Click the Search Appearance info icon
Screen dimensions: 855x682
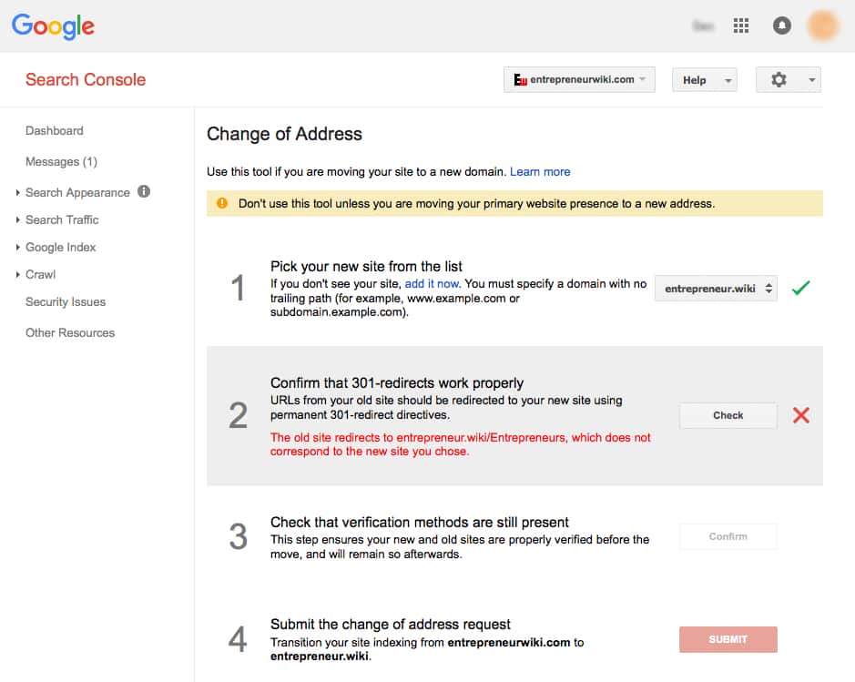tap(144, 191)
